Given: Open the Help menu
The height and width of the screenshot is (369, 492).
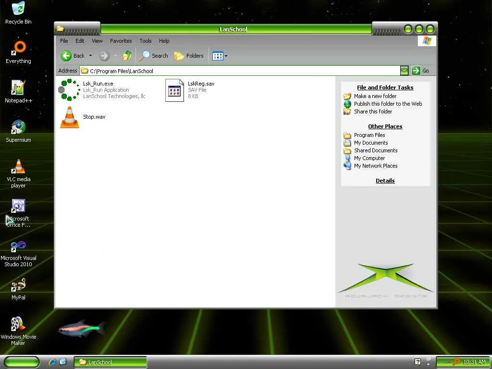Looking at the screenshot, I should point(164,41).
